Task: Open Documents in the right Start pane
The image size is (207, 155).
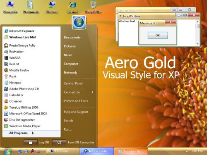Action: (x=72, y=37)
